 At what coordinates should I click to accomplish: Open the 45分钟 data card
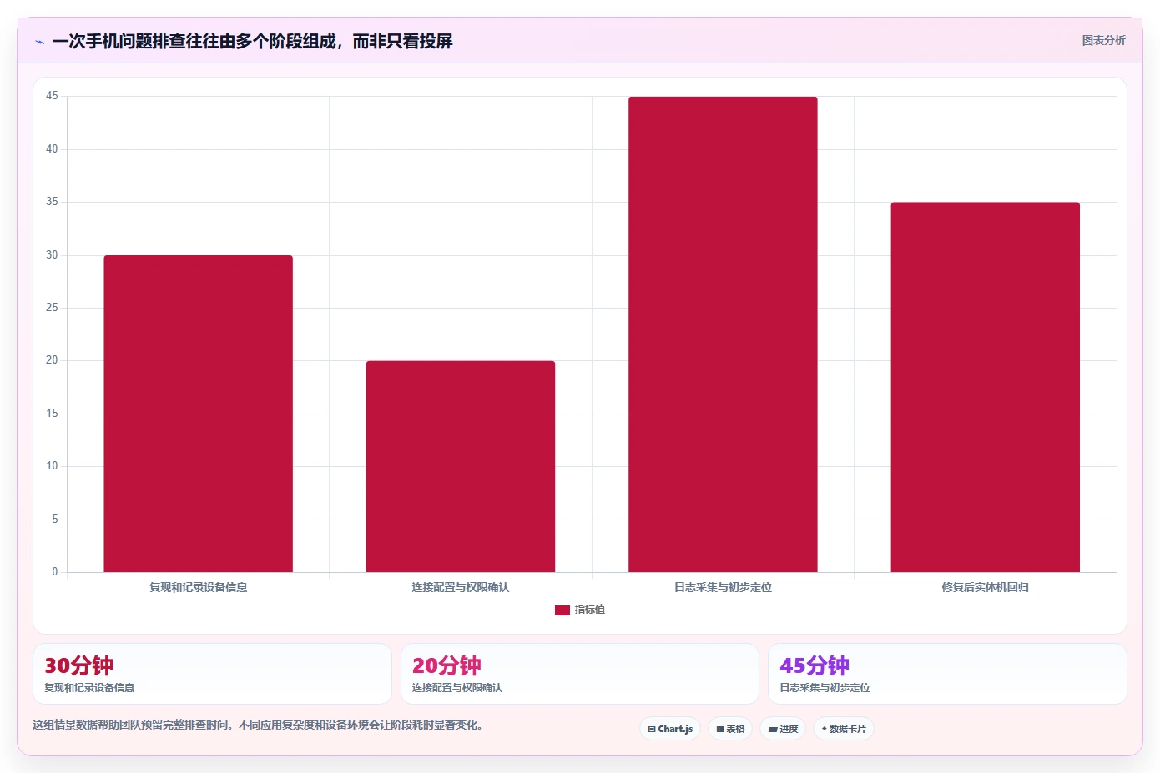947,674
